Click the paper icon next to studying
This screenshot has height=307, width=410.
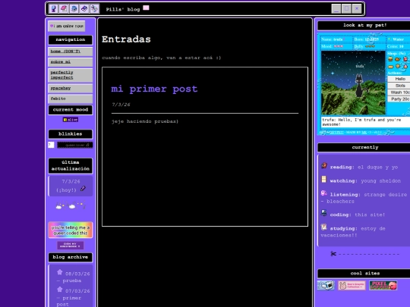(x=323, y=227)
